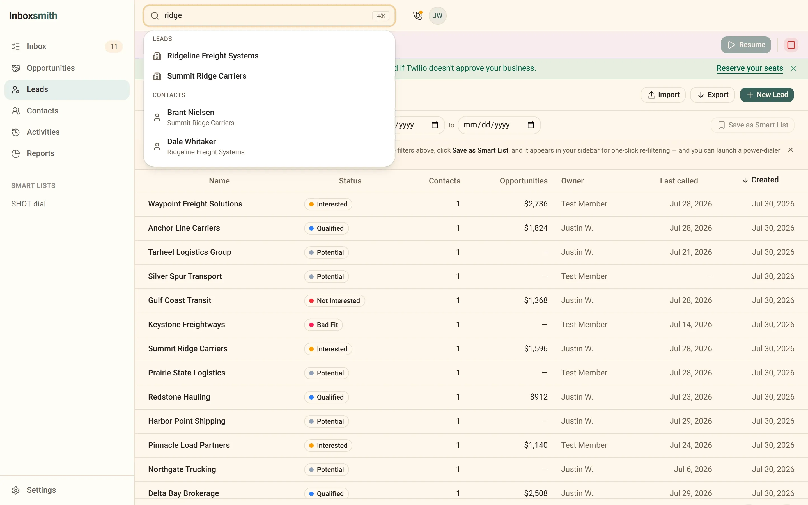Click the Import button

pyautogui.click(x=663, y=95)
